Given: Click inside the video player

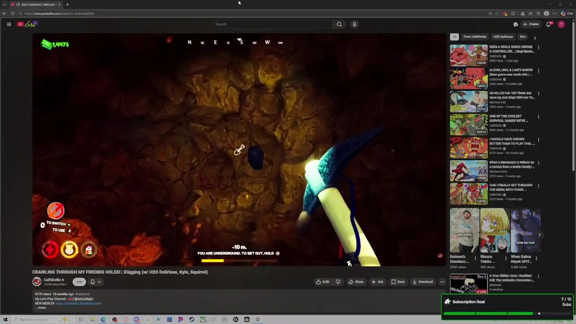Looking at the screenshot, I should click(239, 149).
